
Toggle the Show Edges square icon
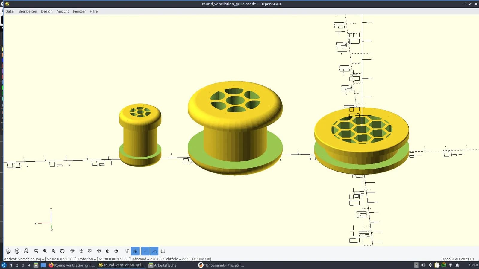pyautogui.click(x=163, y=251)
